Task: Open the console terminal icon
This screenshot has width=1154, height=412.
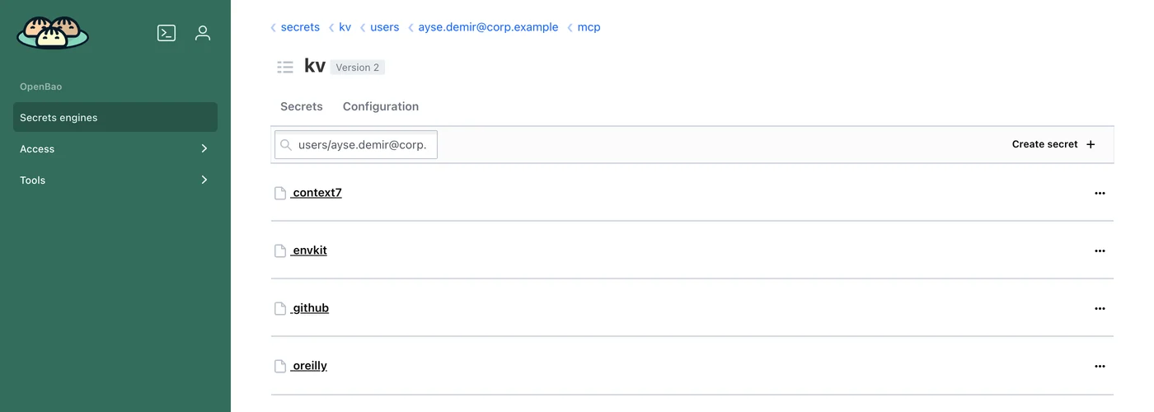Action: point(167,33)
